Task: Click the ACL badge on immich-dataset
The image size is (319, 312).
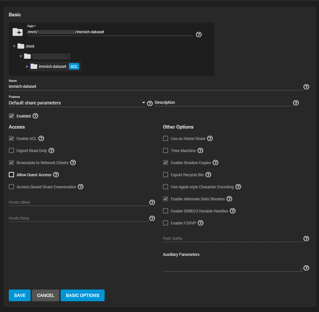Action: tap(74, 66)
